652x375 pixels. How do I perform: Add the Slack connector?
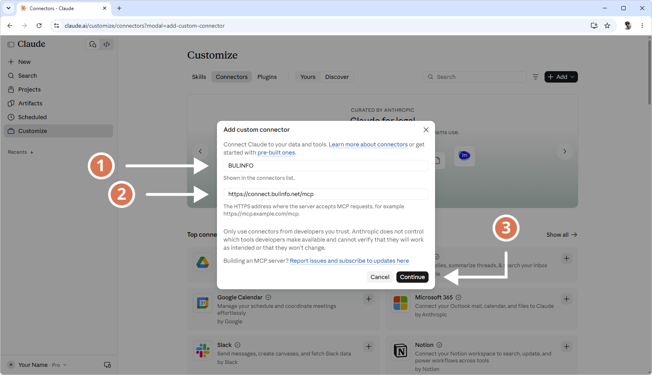point(369,347)
